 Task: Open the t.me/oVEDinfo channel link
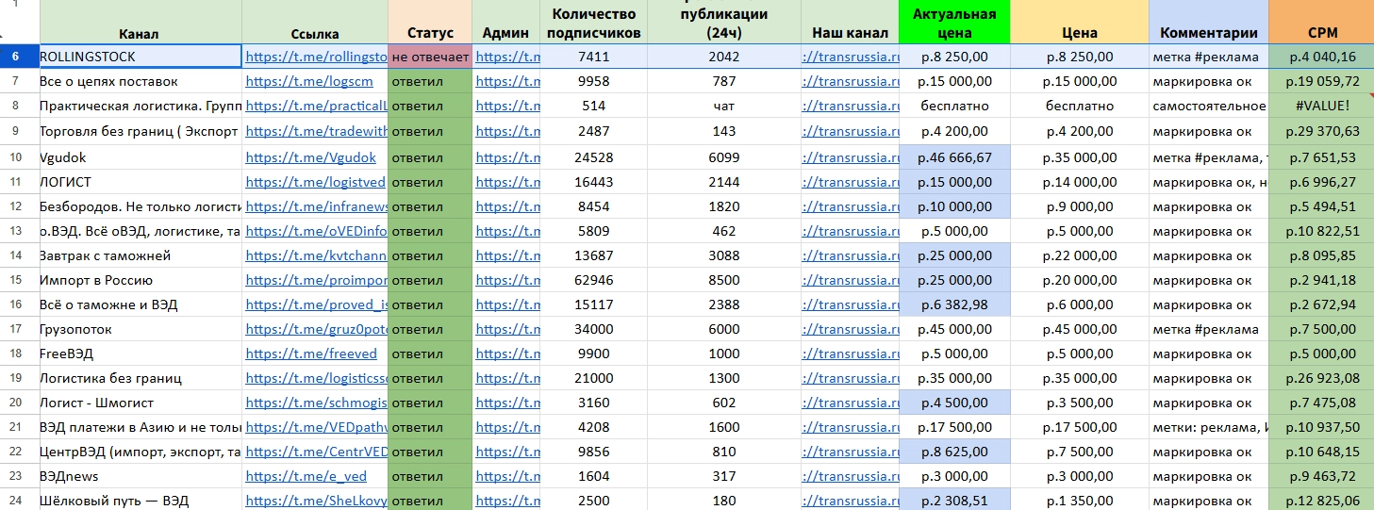pyautogui.click(x=316, y=230)
